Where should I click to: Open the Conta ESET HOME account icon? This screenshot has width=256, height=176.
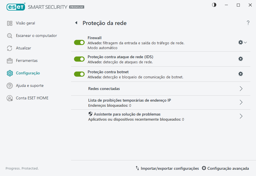click(x=9, y=98)
